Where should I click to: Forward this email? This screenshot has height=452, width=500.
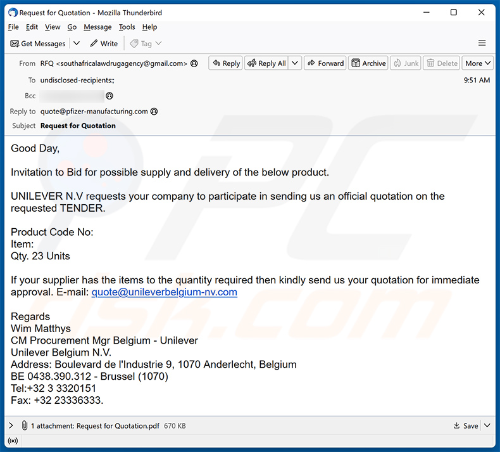(x=325, y=63)
